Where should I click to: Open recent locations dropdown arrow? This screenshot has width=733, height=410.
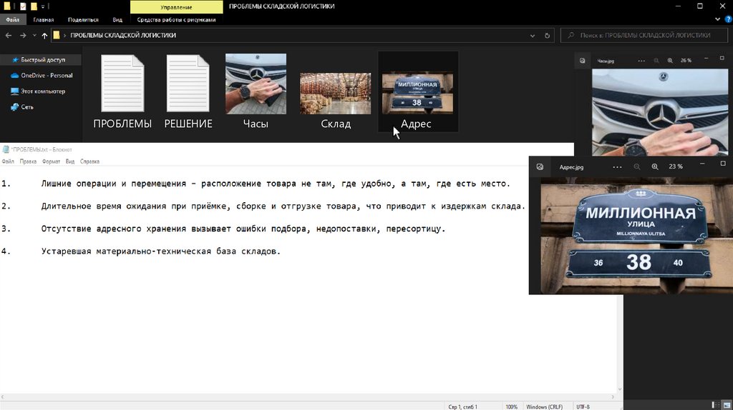(34, 35)
